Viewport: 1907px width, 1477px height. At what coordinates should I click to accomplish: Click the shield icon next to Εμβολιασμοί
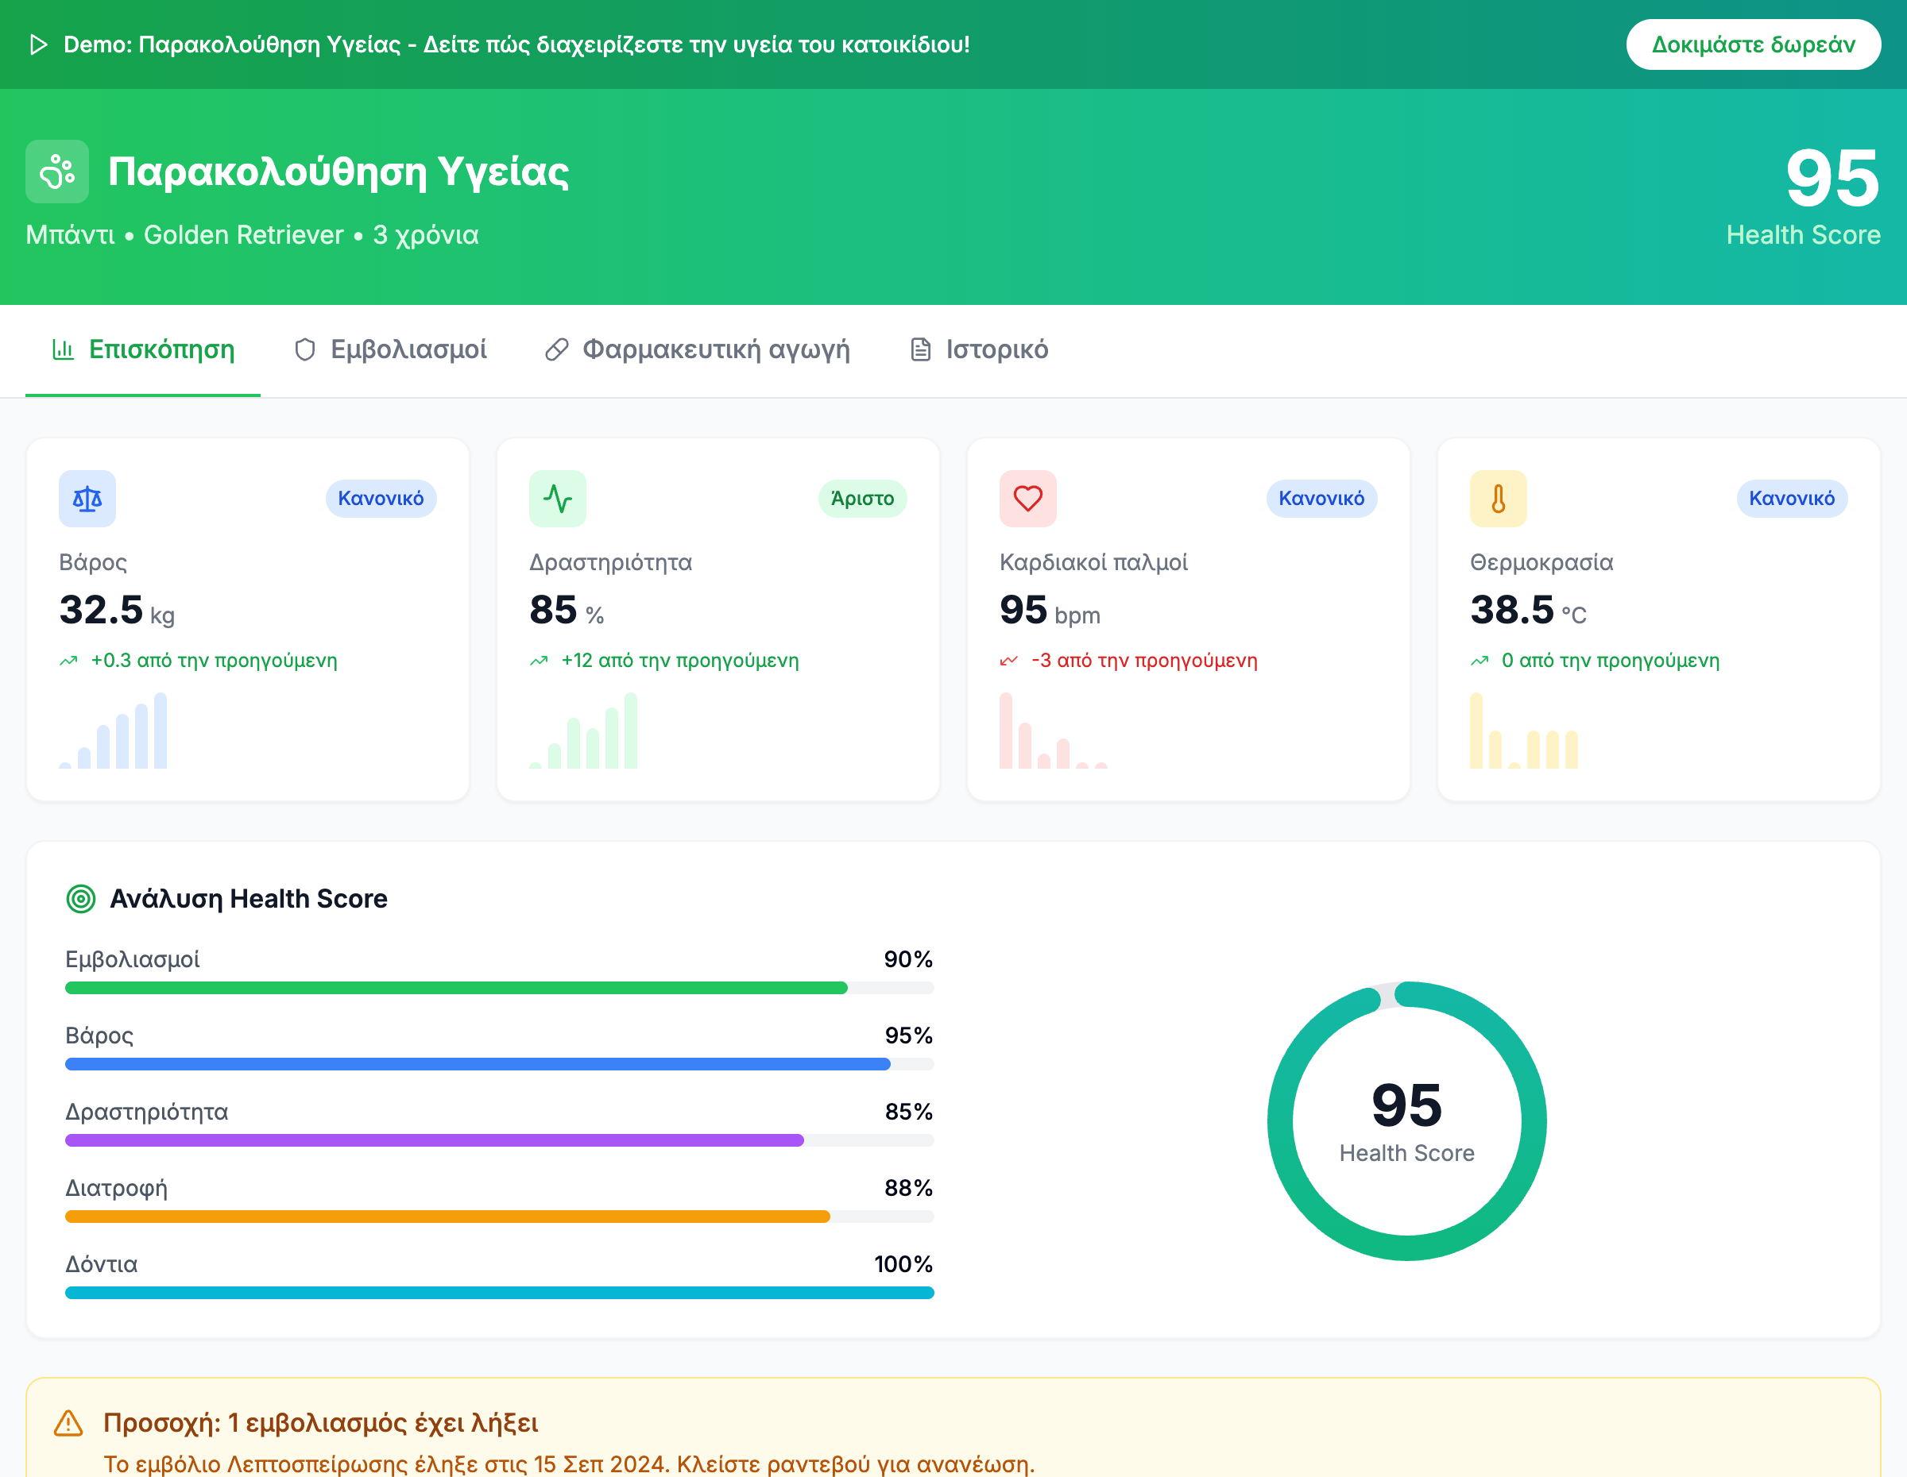(305, 350)
